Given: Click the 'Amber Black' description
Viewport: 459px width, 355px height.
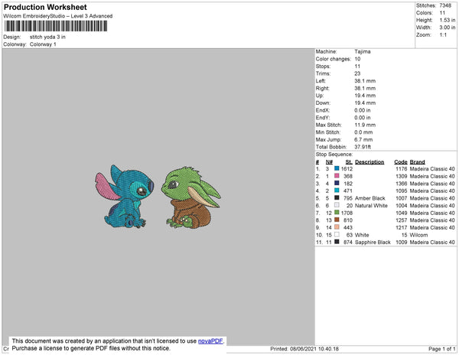Looking at the screenshot, I should point(370,198).
